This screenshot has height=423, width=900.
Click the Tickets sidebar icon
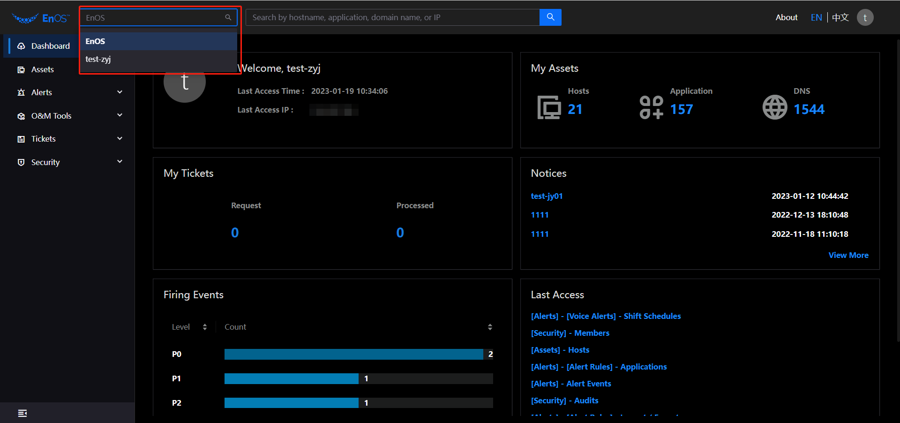click(x=21, y=139)
